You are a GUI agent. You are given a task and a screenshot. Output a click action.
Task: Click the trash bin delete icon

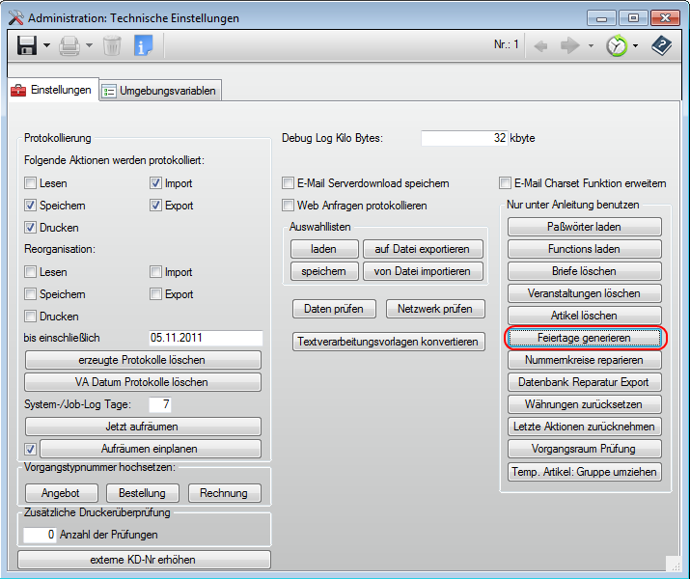[112, 44]
